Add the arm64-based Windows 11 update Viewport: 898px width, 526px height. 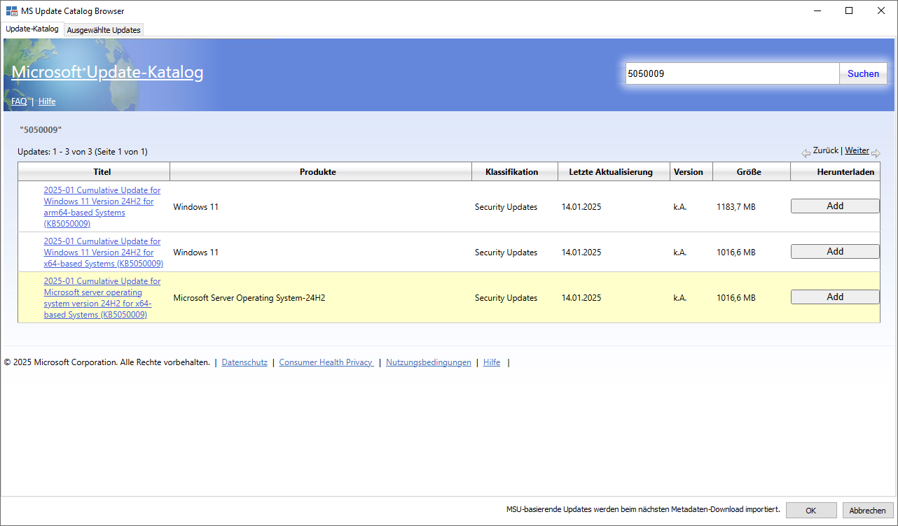coord(834,206)
